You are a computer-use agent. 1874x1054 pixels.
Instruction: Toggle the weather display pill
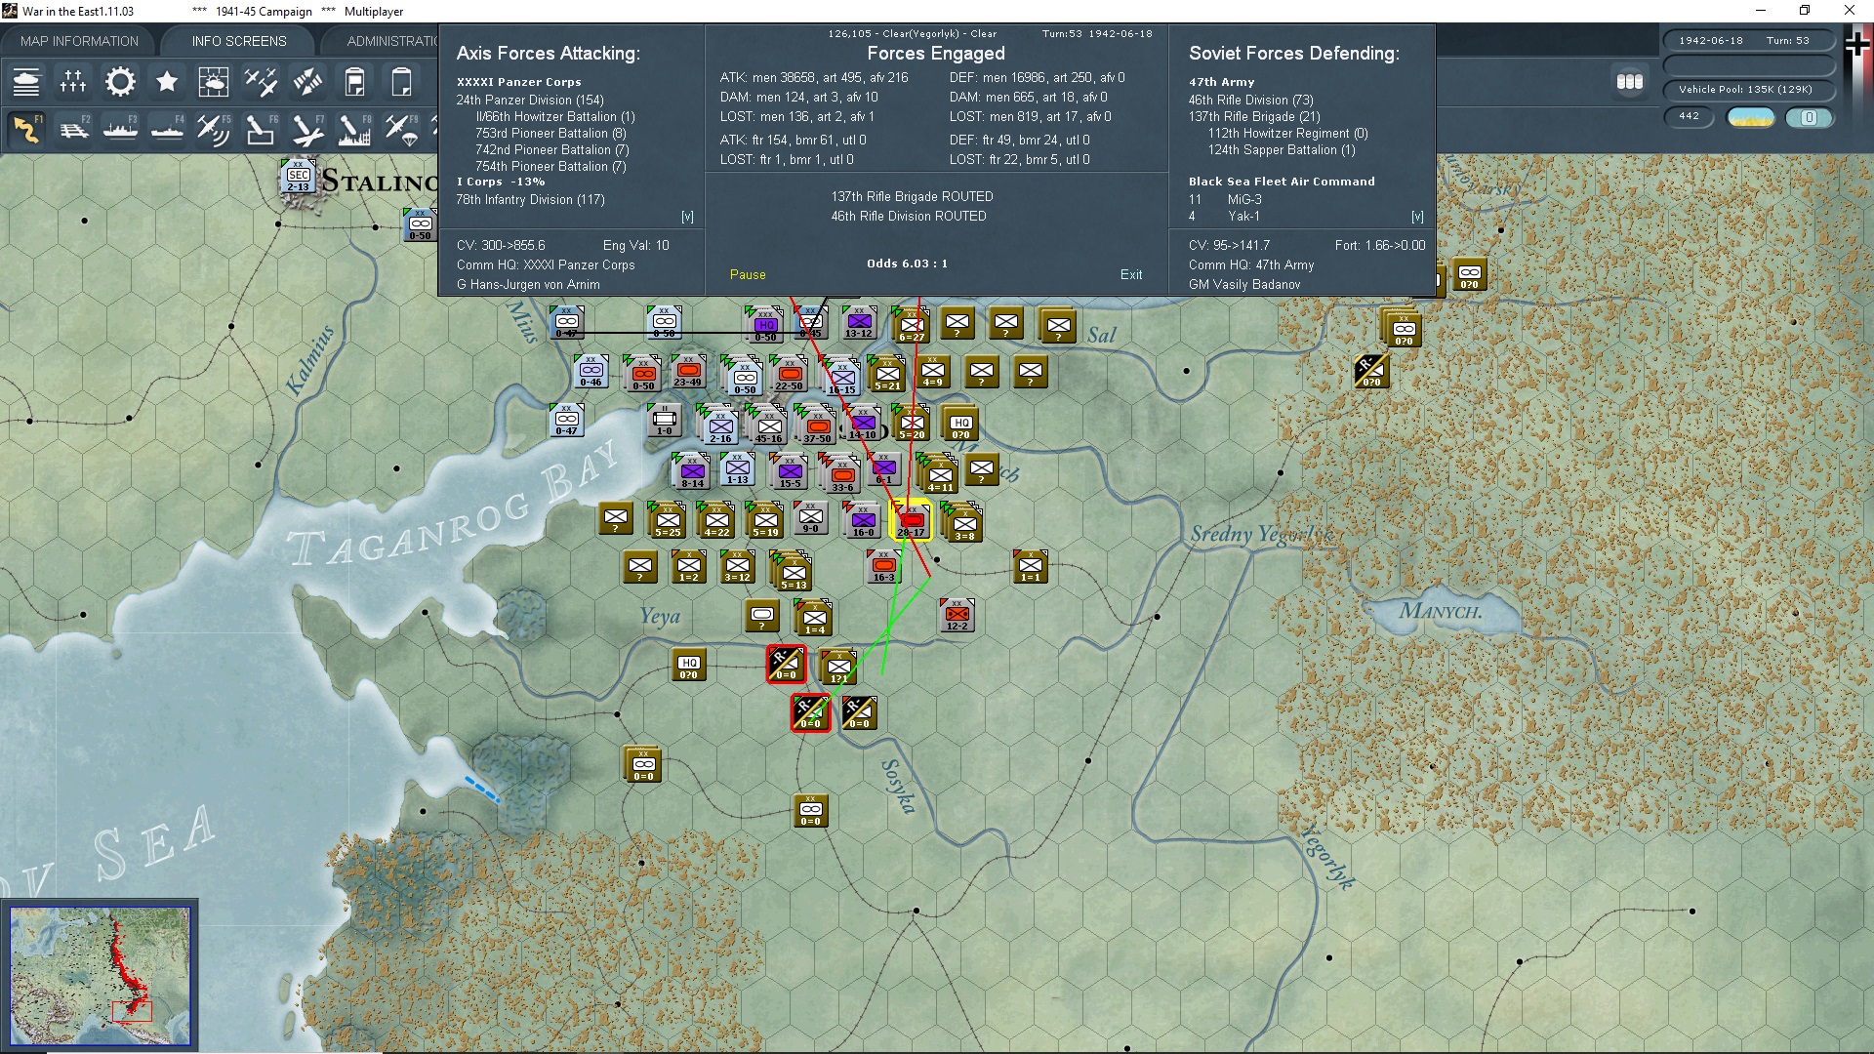(1750, 117)
